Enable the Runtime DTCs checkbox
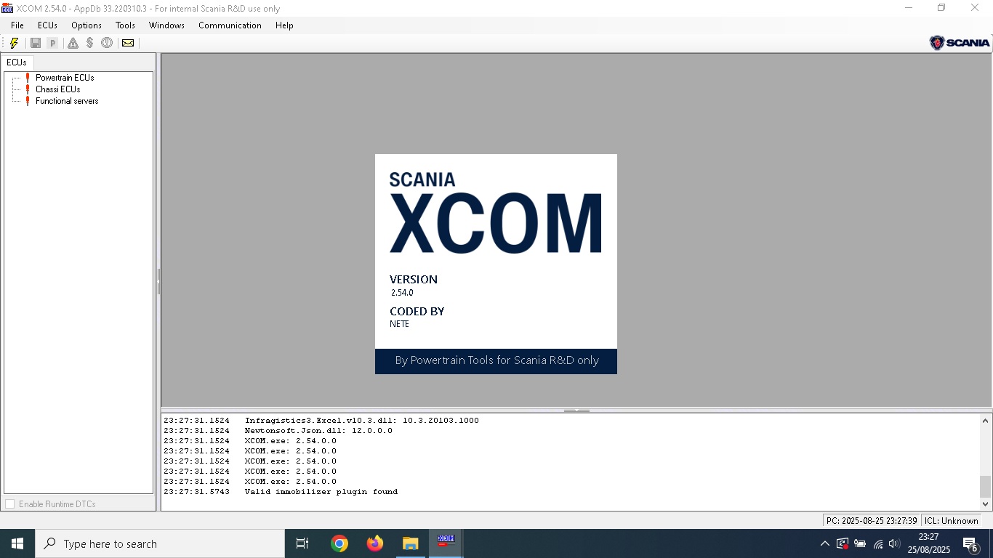The width and height of the screenshot is (993, 558). click(x=10, y=504)
